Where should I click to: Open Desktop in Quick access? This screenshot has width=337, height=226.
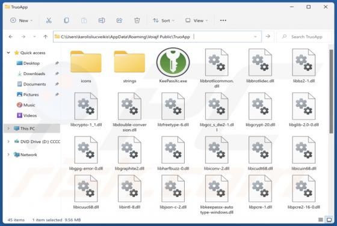[x=31, y=63]
